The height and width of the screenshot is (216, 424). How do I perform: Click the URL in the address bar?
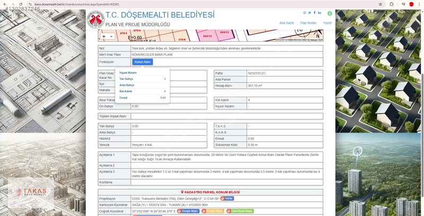[76, 4]
